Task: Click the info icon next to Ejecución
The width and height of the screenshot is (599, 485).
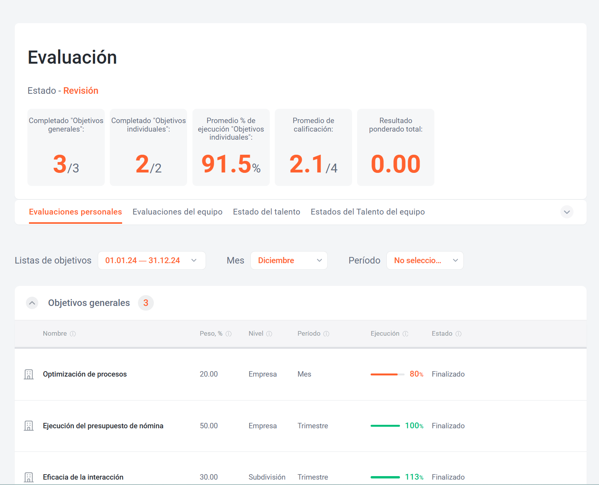Action: (x=405, y=334)
